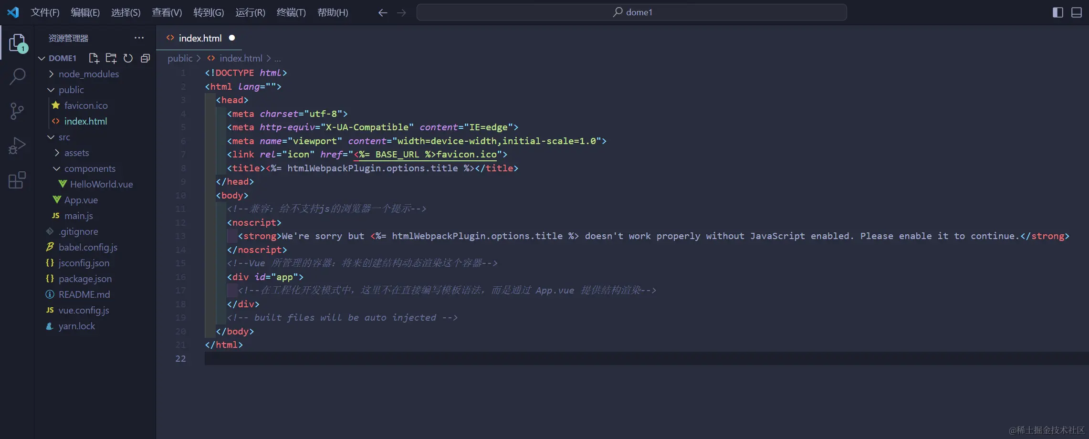
Task: Open the 编辑(E) menu
Action: 85,12
